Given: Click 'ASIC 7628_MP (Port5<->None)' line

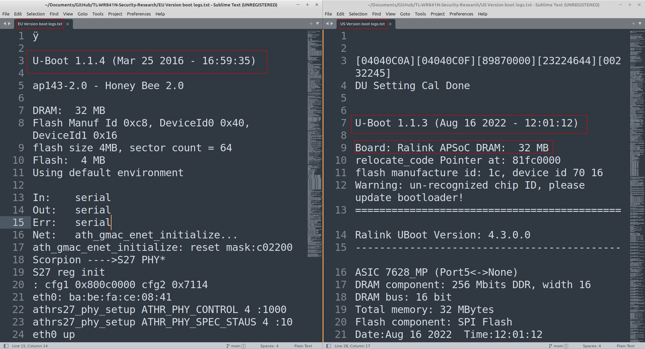Looking at the screenshot, I should pyautogui.click(x=436, y=272).
